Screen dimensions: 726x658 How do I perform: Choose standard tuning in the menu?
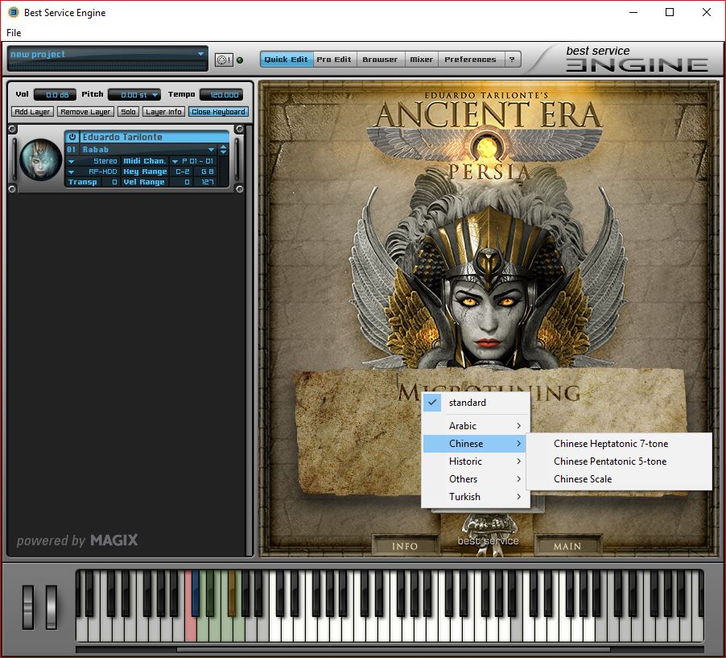pyautogui.click(x=476, y=403)
